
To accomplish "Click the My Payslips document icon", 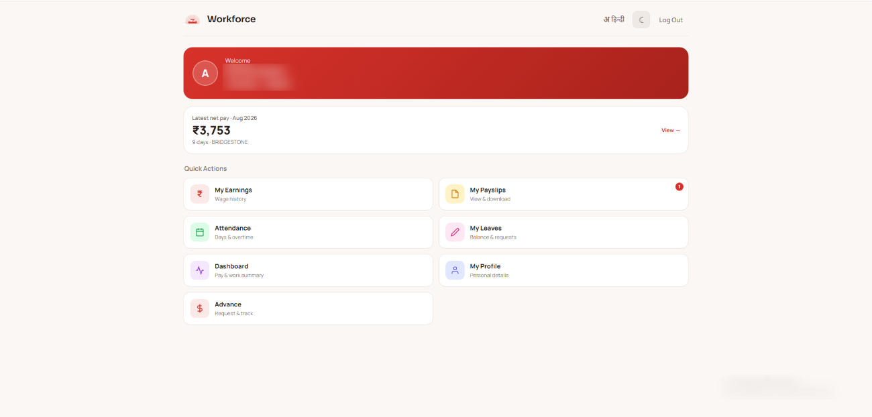I will click(x=455, y=194).
